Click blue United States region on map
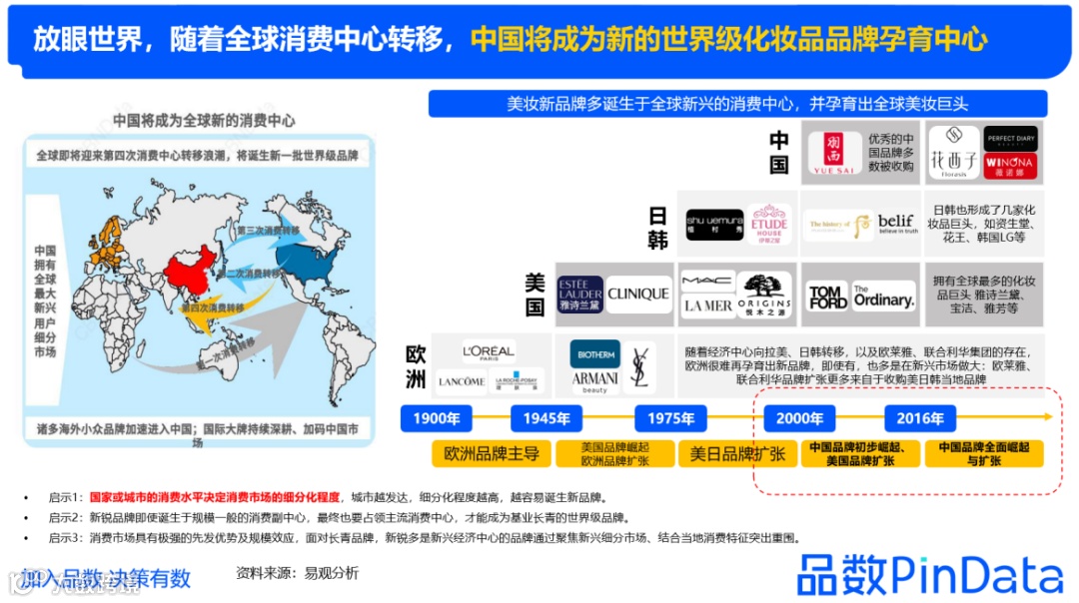The height and width of the screenshot is (603, 1079). 307,262
